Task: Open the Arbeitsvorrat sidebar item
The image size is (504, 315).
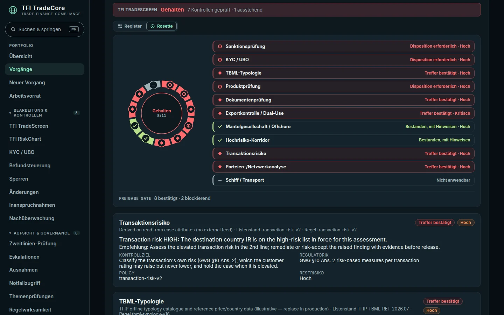Action: click(44, 96)
